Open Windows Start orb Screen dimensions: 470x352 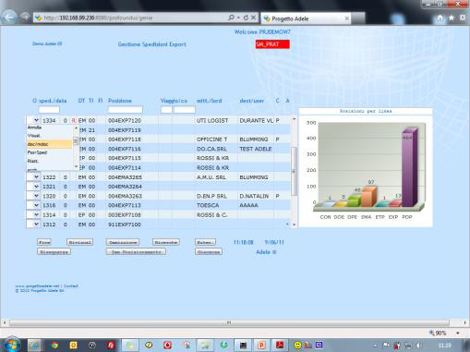(x=12, y=345)
